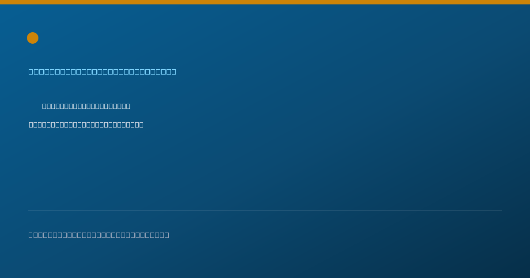Viewport: 530px width, 278px height.
Task: Click the bold indented white text line
Action: point(86,106)
